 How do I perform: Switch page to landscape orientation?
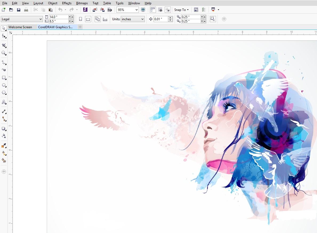[88, 19]
